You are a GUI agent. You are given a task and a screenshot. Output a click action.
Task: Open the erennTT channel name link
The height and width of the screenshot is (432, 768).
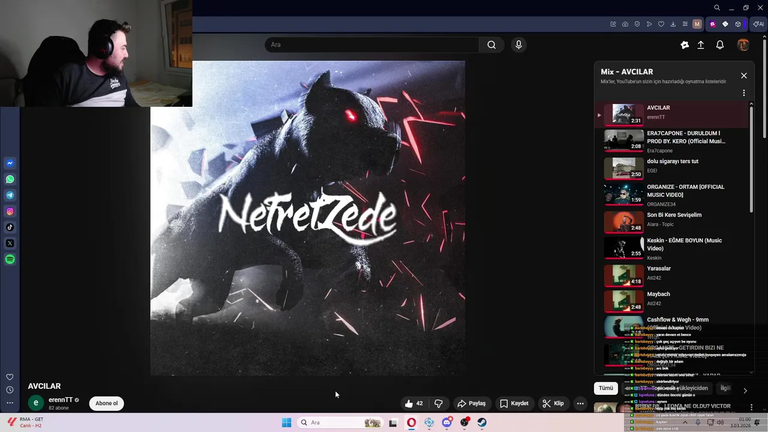(x=61, y=400)
